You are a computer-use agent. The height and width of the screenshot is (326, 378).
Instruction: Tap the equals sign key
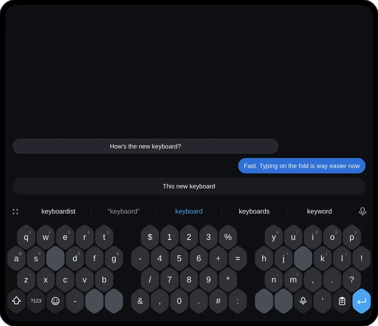click(x=238, y=258)
